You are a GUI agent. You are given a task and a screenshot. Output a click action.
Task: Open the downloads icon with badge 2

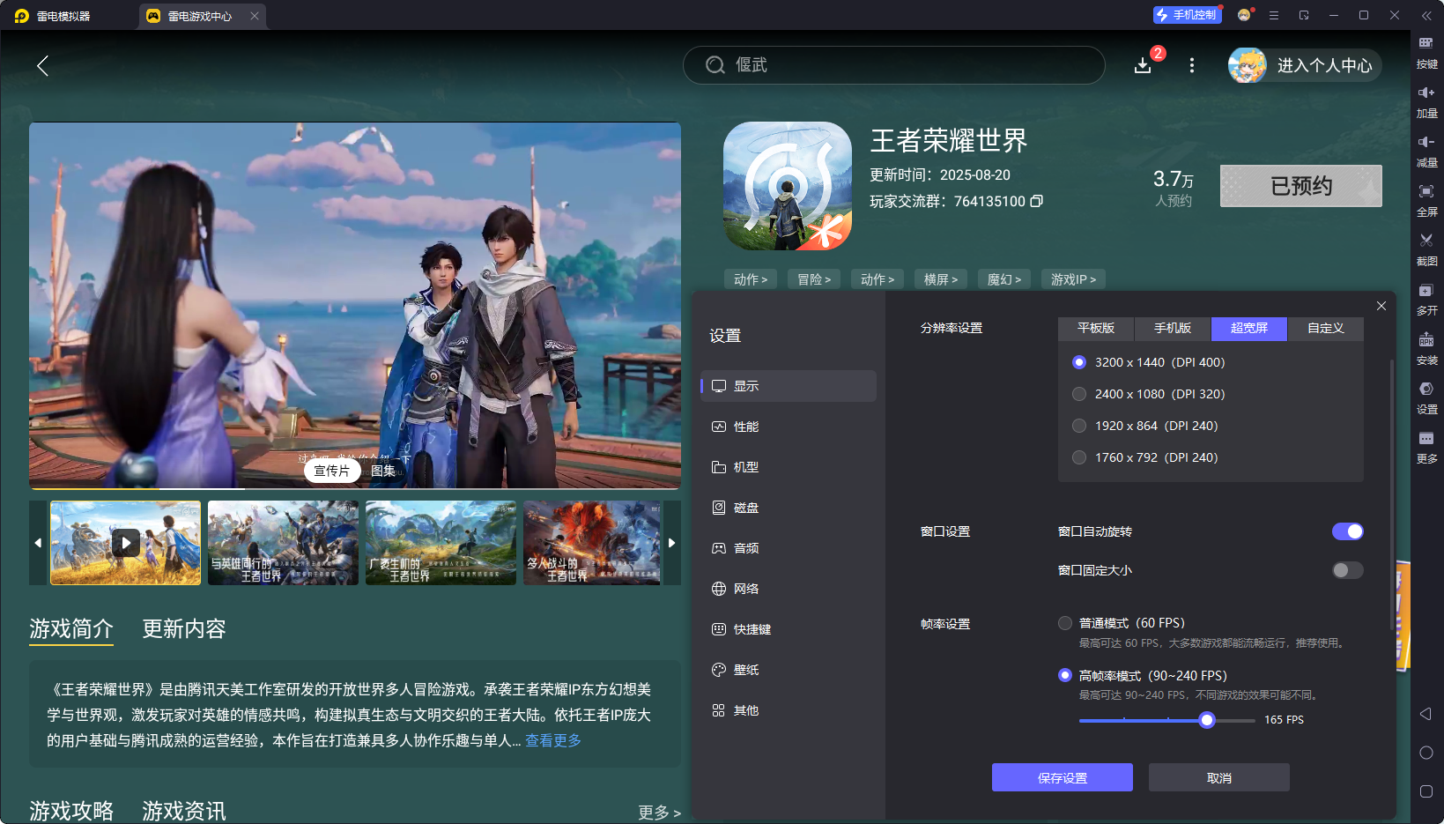pos(1143,65)
